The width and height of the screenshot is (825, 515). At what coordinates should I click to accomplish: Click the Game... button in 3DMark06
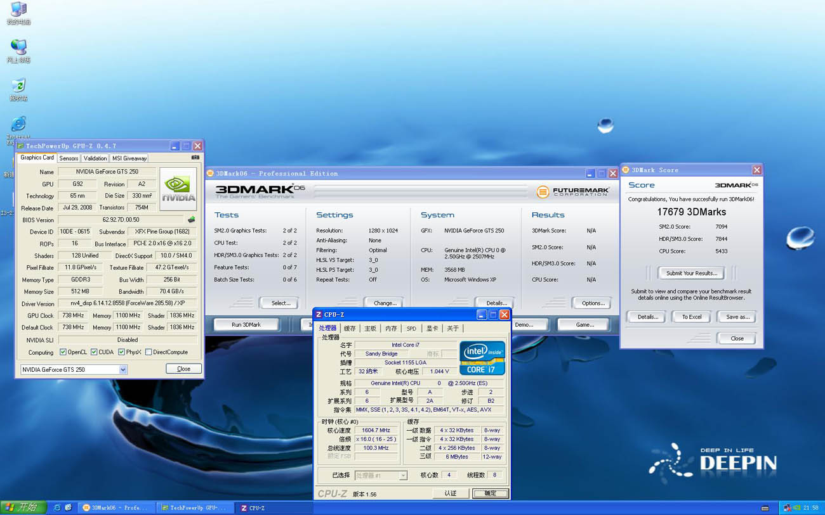(584, 325)
